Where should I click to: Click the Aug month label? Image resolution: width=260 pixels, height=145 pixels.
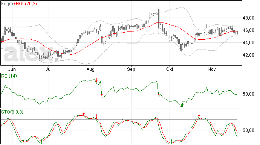tap(90, 69)
